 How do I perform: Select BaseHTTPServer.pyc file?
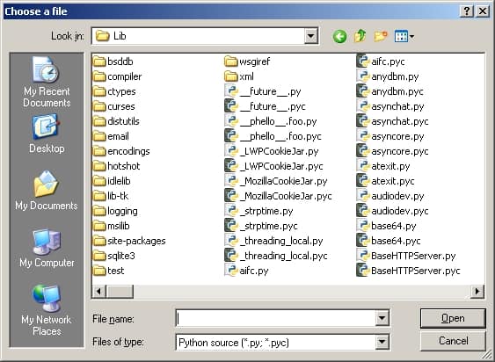tap(409, 271)
